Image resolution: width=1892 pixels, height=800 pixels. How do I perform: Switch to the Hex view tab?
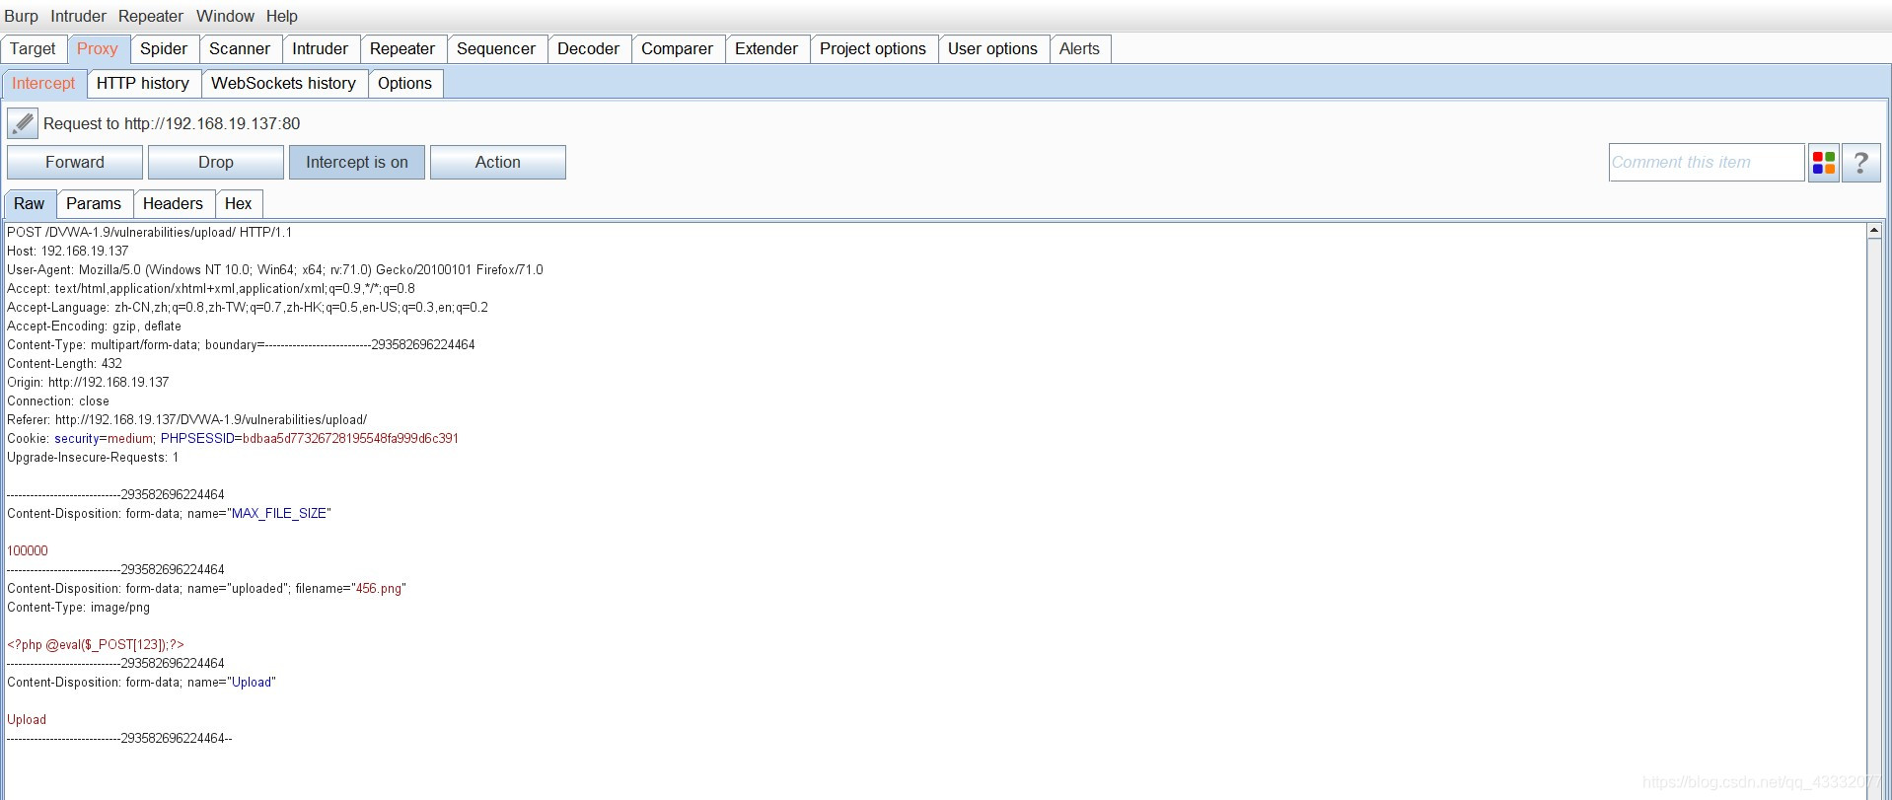[239, 204]
